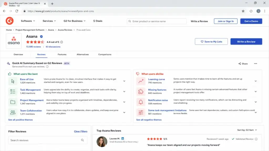Open browser profile avatar icon
Image resolution: width=269 pixels, height=151 pixels.
point(258,11)
